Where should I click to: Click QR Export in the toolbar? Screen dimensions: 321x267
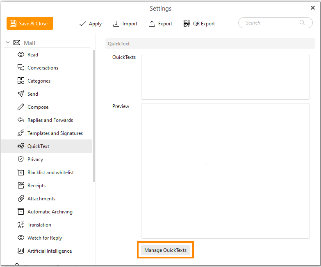[199, 24]
